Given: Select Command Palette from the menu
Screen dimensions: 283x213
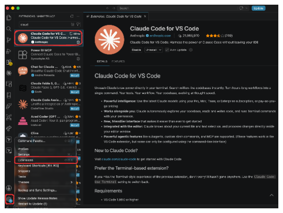Looking at the screenshot, I should click(x=45, y=141).
